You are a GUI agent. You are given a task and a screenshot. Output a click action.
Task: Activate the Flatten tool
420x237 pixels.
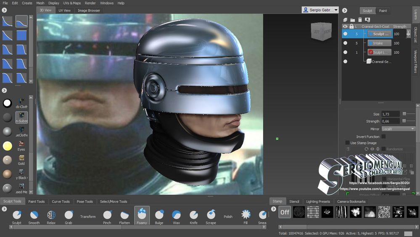(124, 217)
